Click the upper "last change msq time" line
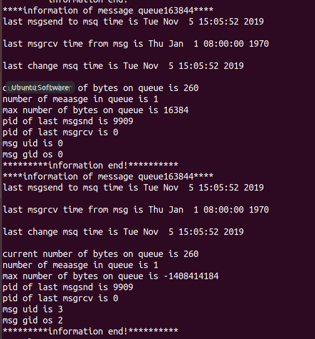 [x=123, y=66]
